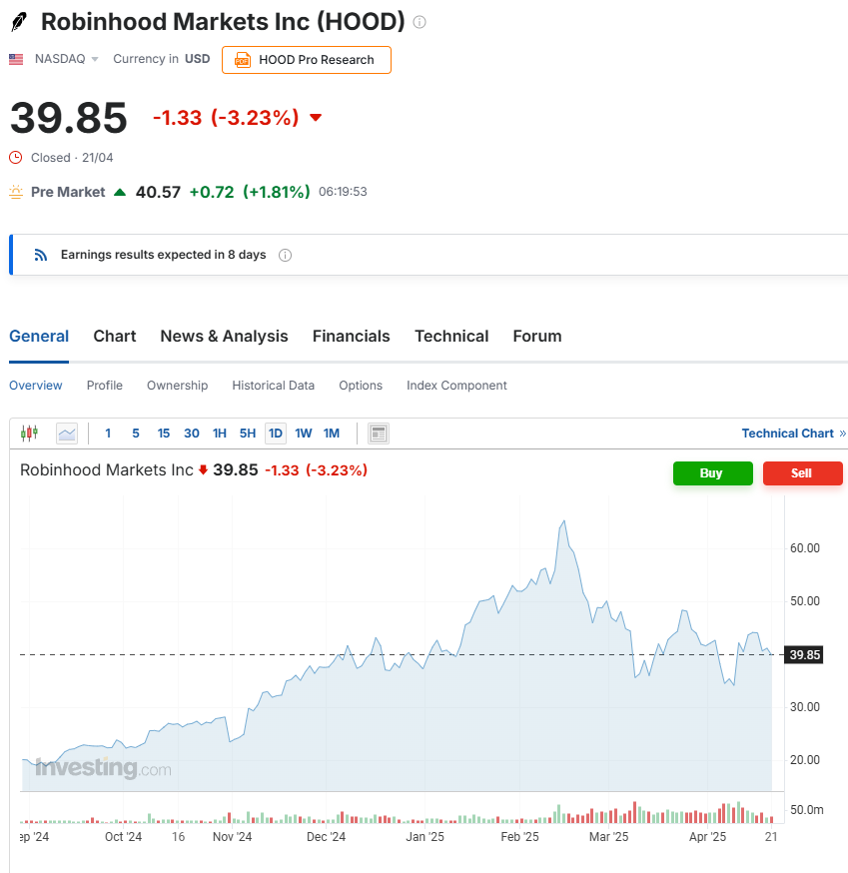Image resolution: width=848 pixels, height=873 pixels.
Task: Click the 39.85 price marker label
Action: pyautogui.click(x=804, y=655)
